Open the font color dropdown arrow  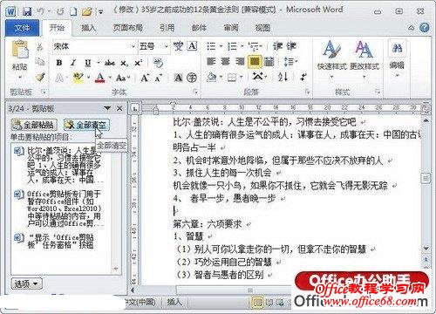point(110,78)
